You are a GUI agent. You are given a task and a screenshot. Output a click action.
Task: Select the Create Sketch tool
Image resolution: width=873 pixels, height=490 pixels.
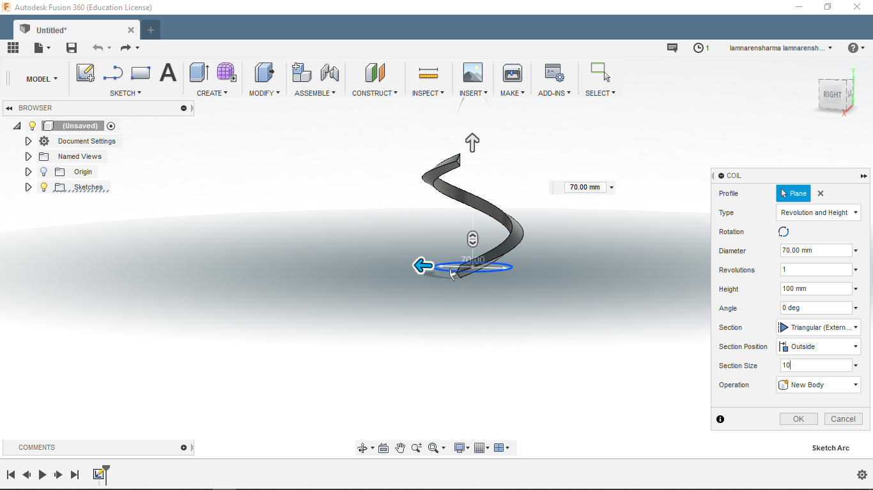point(86,73)
